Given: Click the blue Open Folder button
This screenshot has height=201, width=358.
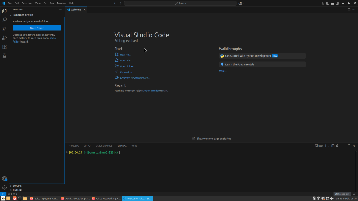Looking at the screenshot, I should (37, 28).
